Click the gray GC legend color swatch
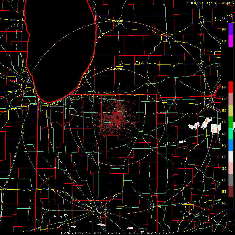 coord(231,180)
